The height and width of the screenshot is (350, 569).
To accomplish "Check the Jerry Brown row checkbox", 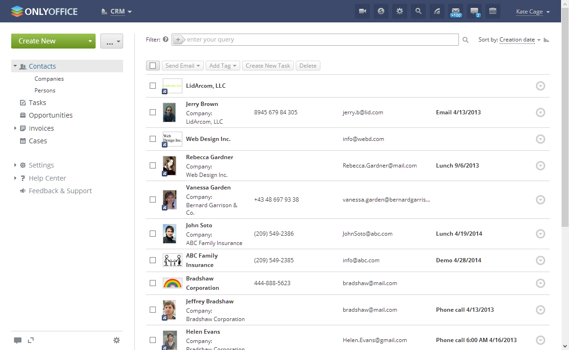I will pos(153,112).
